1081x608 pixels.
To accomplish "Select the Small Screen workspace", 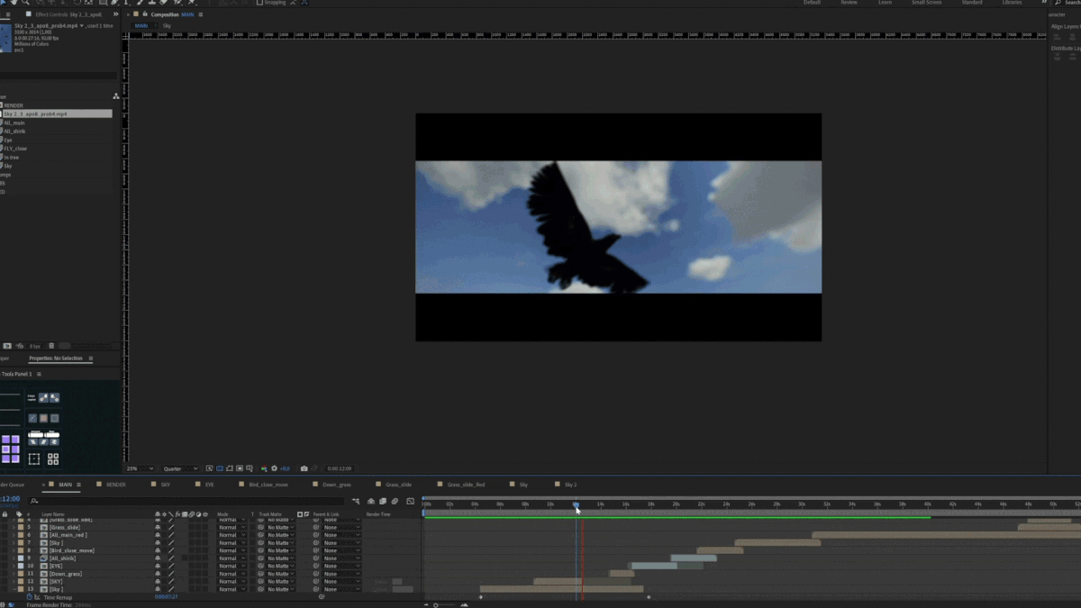I will click(x=926, y=3).
